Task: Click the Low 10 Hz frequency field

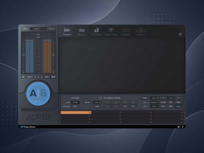Action: click(x=154, y=106)
